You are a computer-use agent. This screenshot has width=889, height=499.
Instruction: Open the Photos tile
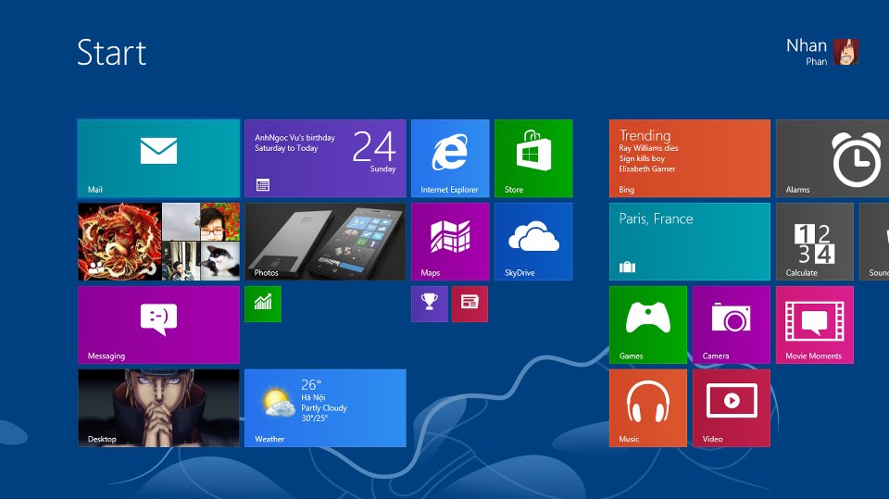[325, 242]
